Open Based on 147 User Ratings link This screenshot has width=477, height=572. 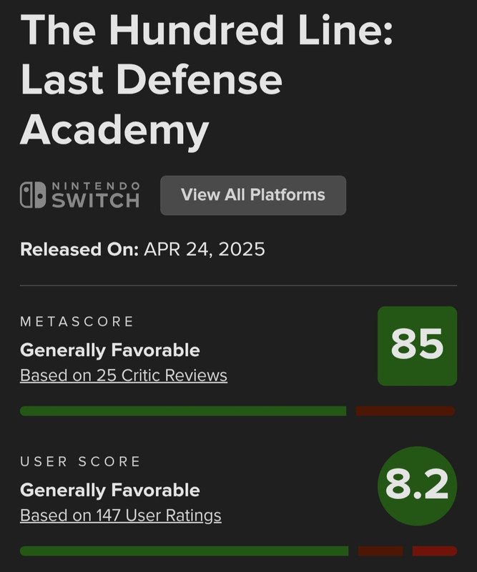[120, 516]
